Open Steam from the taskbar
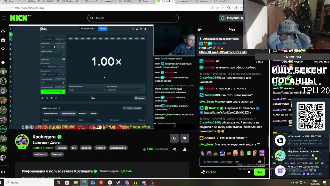Viewport: 330px width, 186px height. 118,183
